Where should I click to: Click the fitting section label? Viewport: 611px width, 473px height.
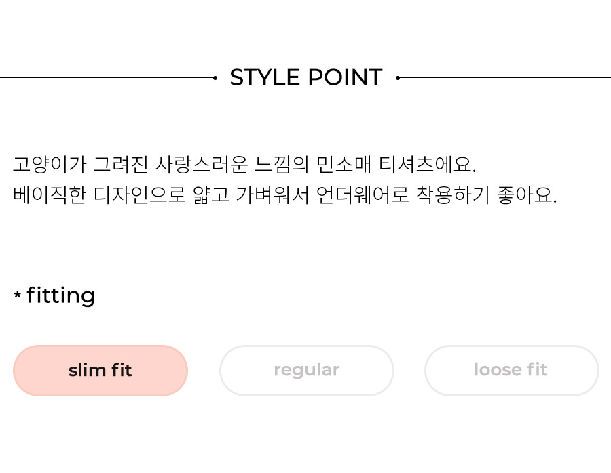tap(60, 295)
